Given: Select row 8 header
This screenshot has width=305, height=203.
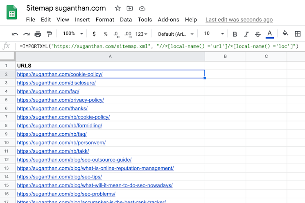Looking at the screenshot, I should tap(6, 125).
